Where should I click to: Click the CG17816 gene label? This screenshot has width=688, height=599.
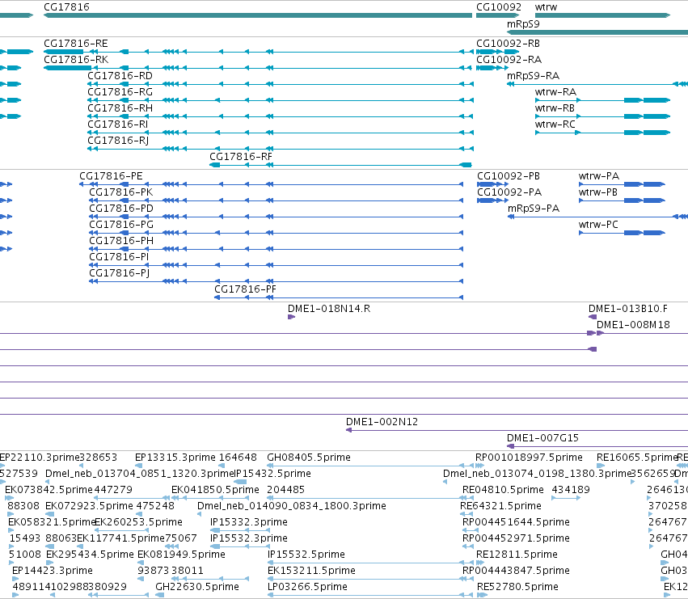tap(66, 7)
